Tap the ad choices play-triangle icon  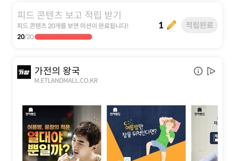[x=211, y=71]
